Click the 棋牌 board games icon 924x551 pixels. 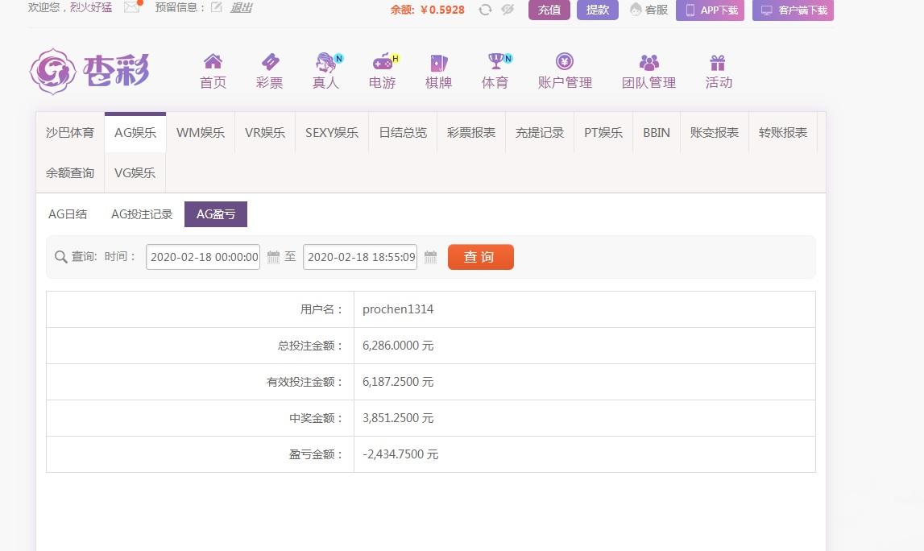pos(438,70)
